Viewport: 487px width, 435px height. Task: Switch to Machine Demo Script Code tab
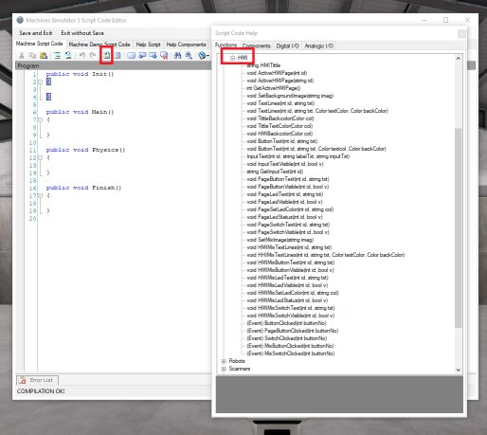99,45
